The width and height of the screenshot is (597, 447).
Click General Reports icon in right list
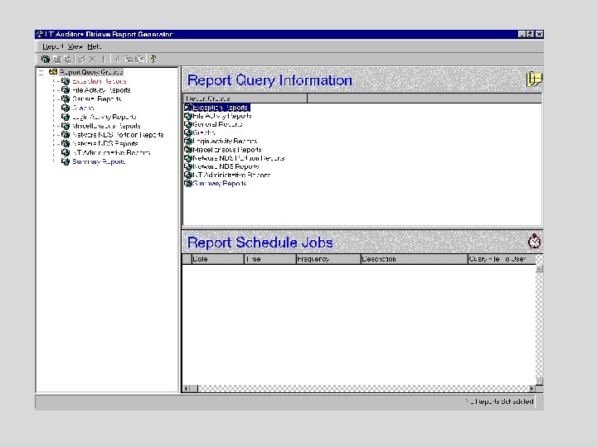[x=188, y=124]
